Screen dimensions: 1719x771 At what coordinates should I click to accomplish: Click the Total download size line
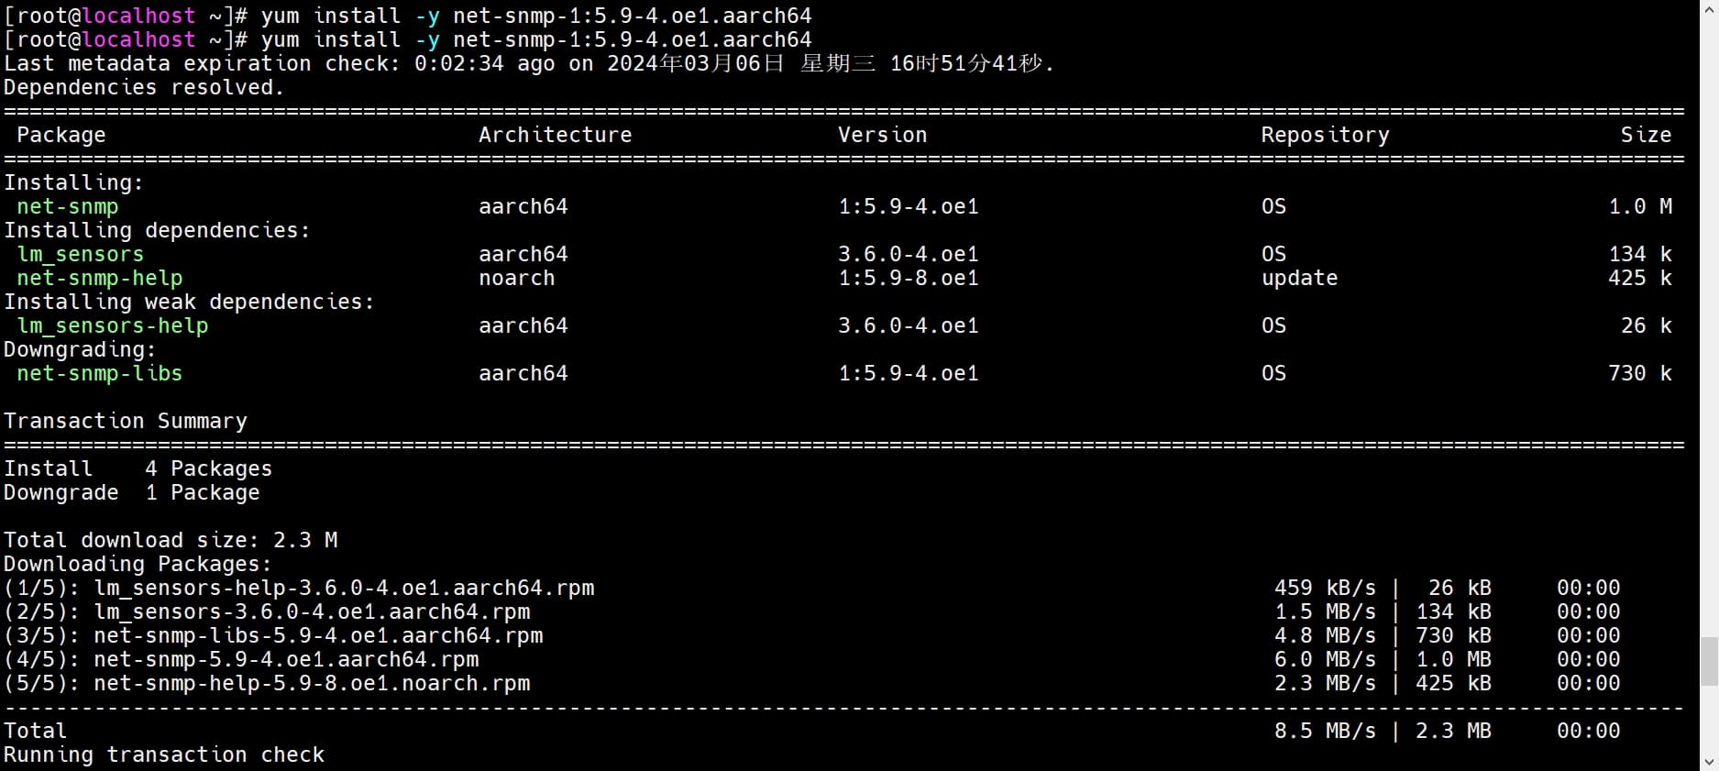click(x=171, y=540)
